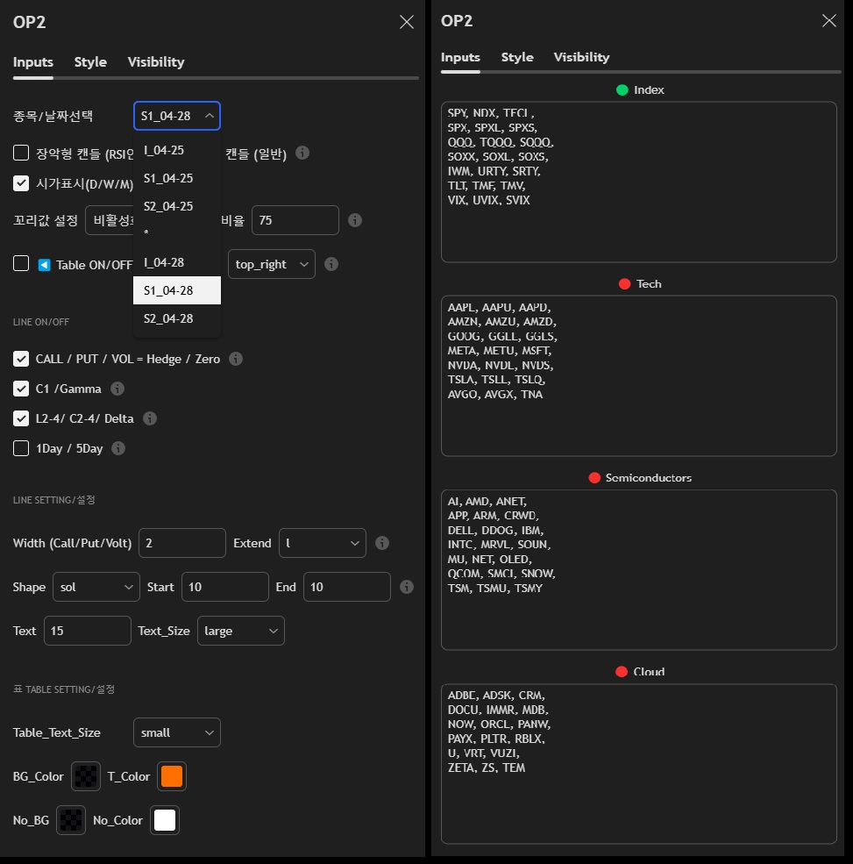Click info icon beside Extend dropdown
This screenshot has height=864, width=853.
click(382, 543)
